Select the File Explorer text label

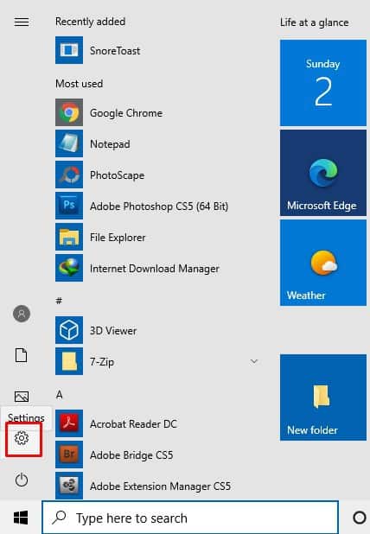(118, 238)
